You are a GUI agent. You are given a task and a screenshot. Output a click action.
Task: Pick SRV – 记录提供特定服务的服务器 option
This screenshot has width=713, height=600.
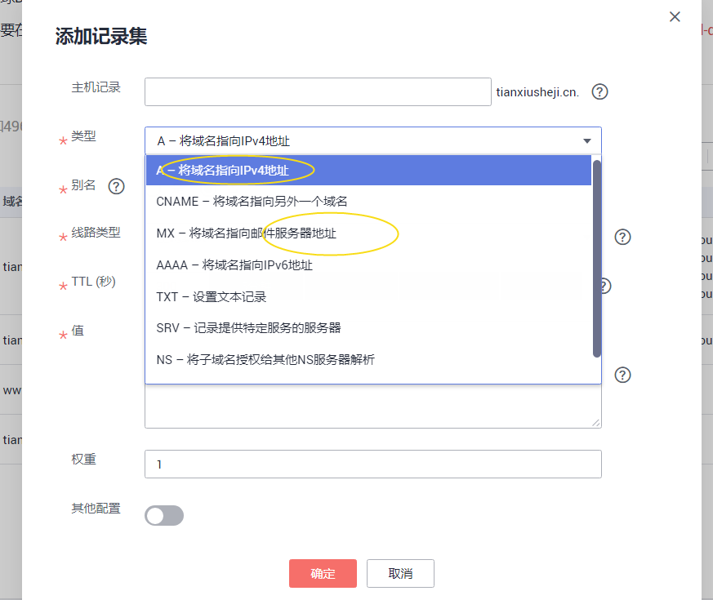tap(368, 327)
